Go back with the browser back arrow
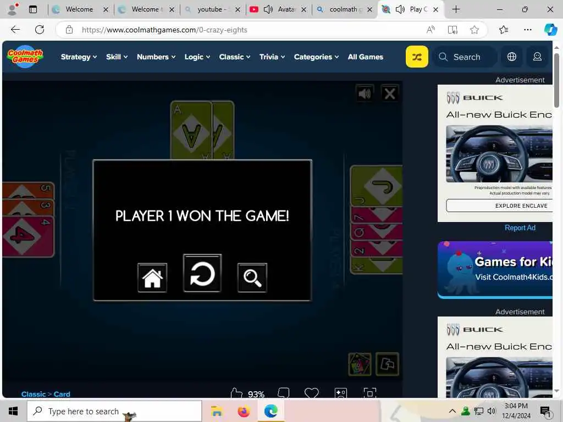The image size is (563, 422). (x=15, y=30)
